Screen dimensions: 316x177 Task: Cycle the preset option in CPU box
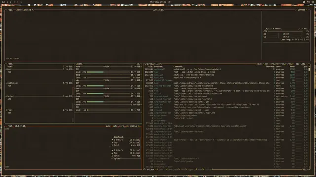(28, 10)
